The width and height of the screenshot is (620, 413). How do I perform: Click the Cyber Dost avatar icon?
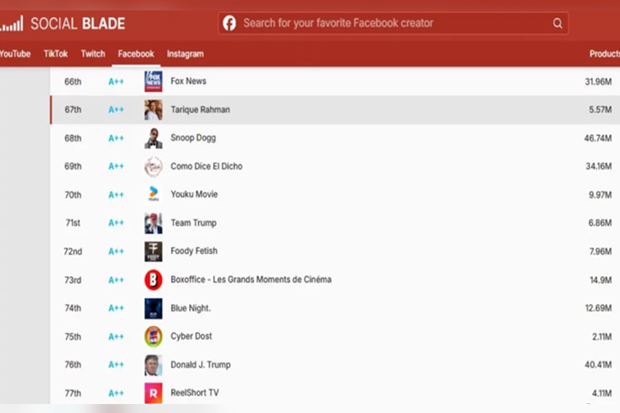[153, 337]
